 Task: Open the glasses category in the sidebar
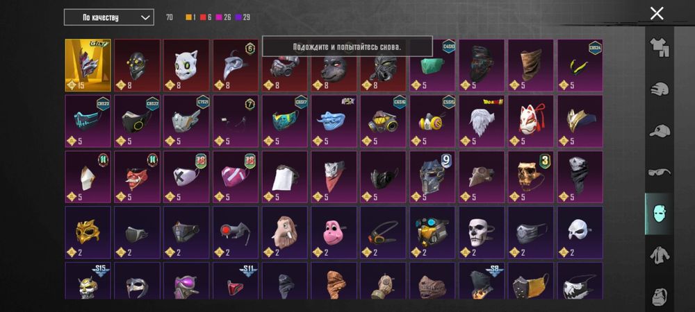659,172
